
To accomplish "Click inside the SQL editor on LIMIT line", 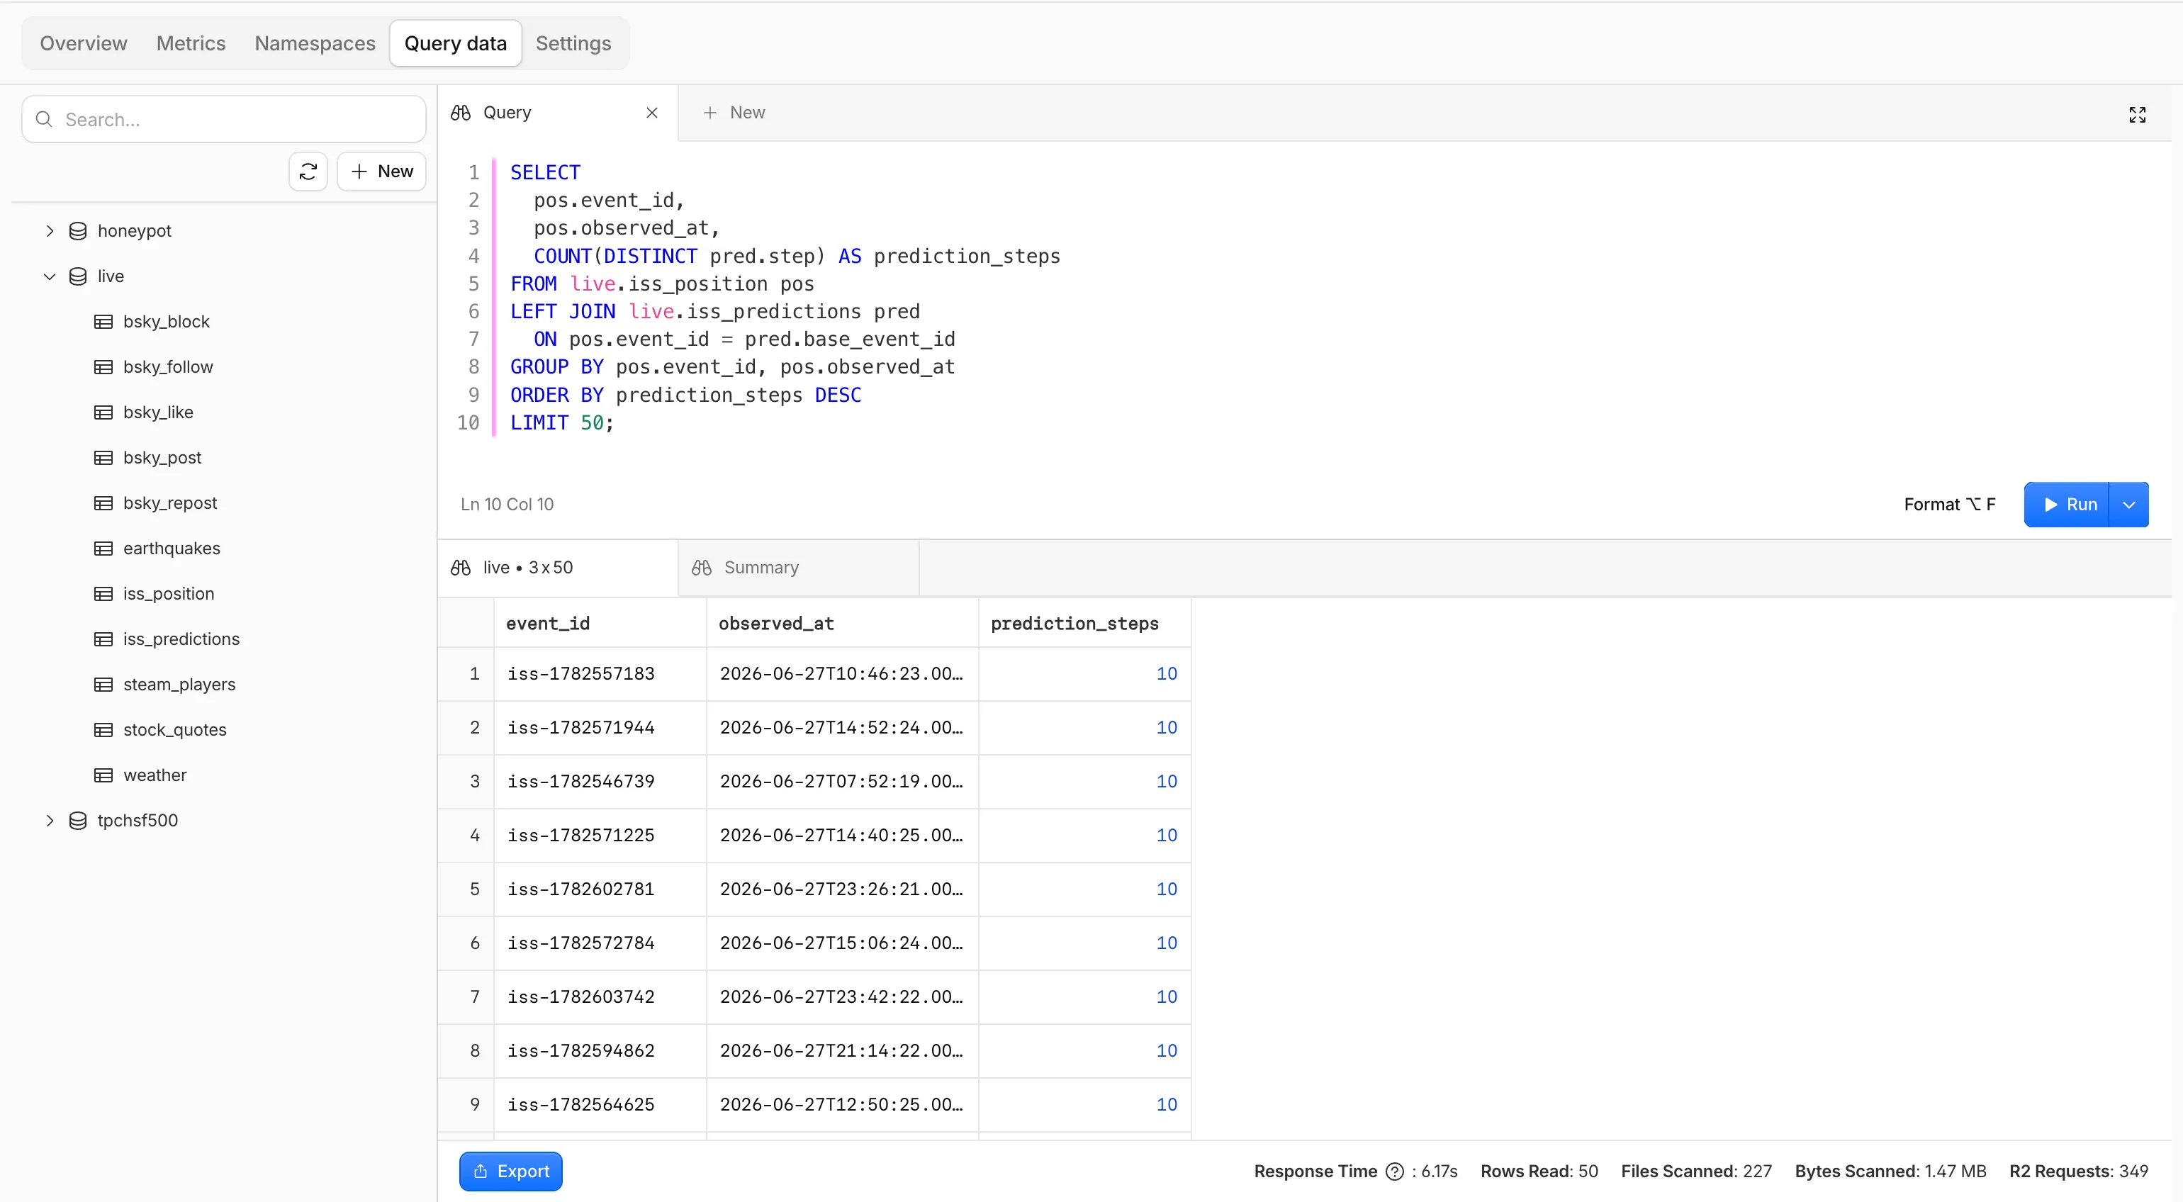I will [561, 422].
